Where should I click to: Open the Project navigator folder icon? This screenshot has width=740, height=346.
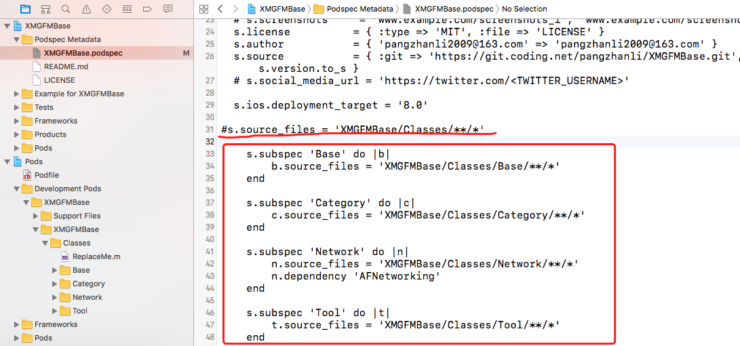(25, 9)
